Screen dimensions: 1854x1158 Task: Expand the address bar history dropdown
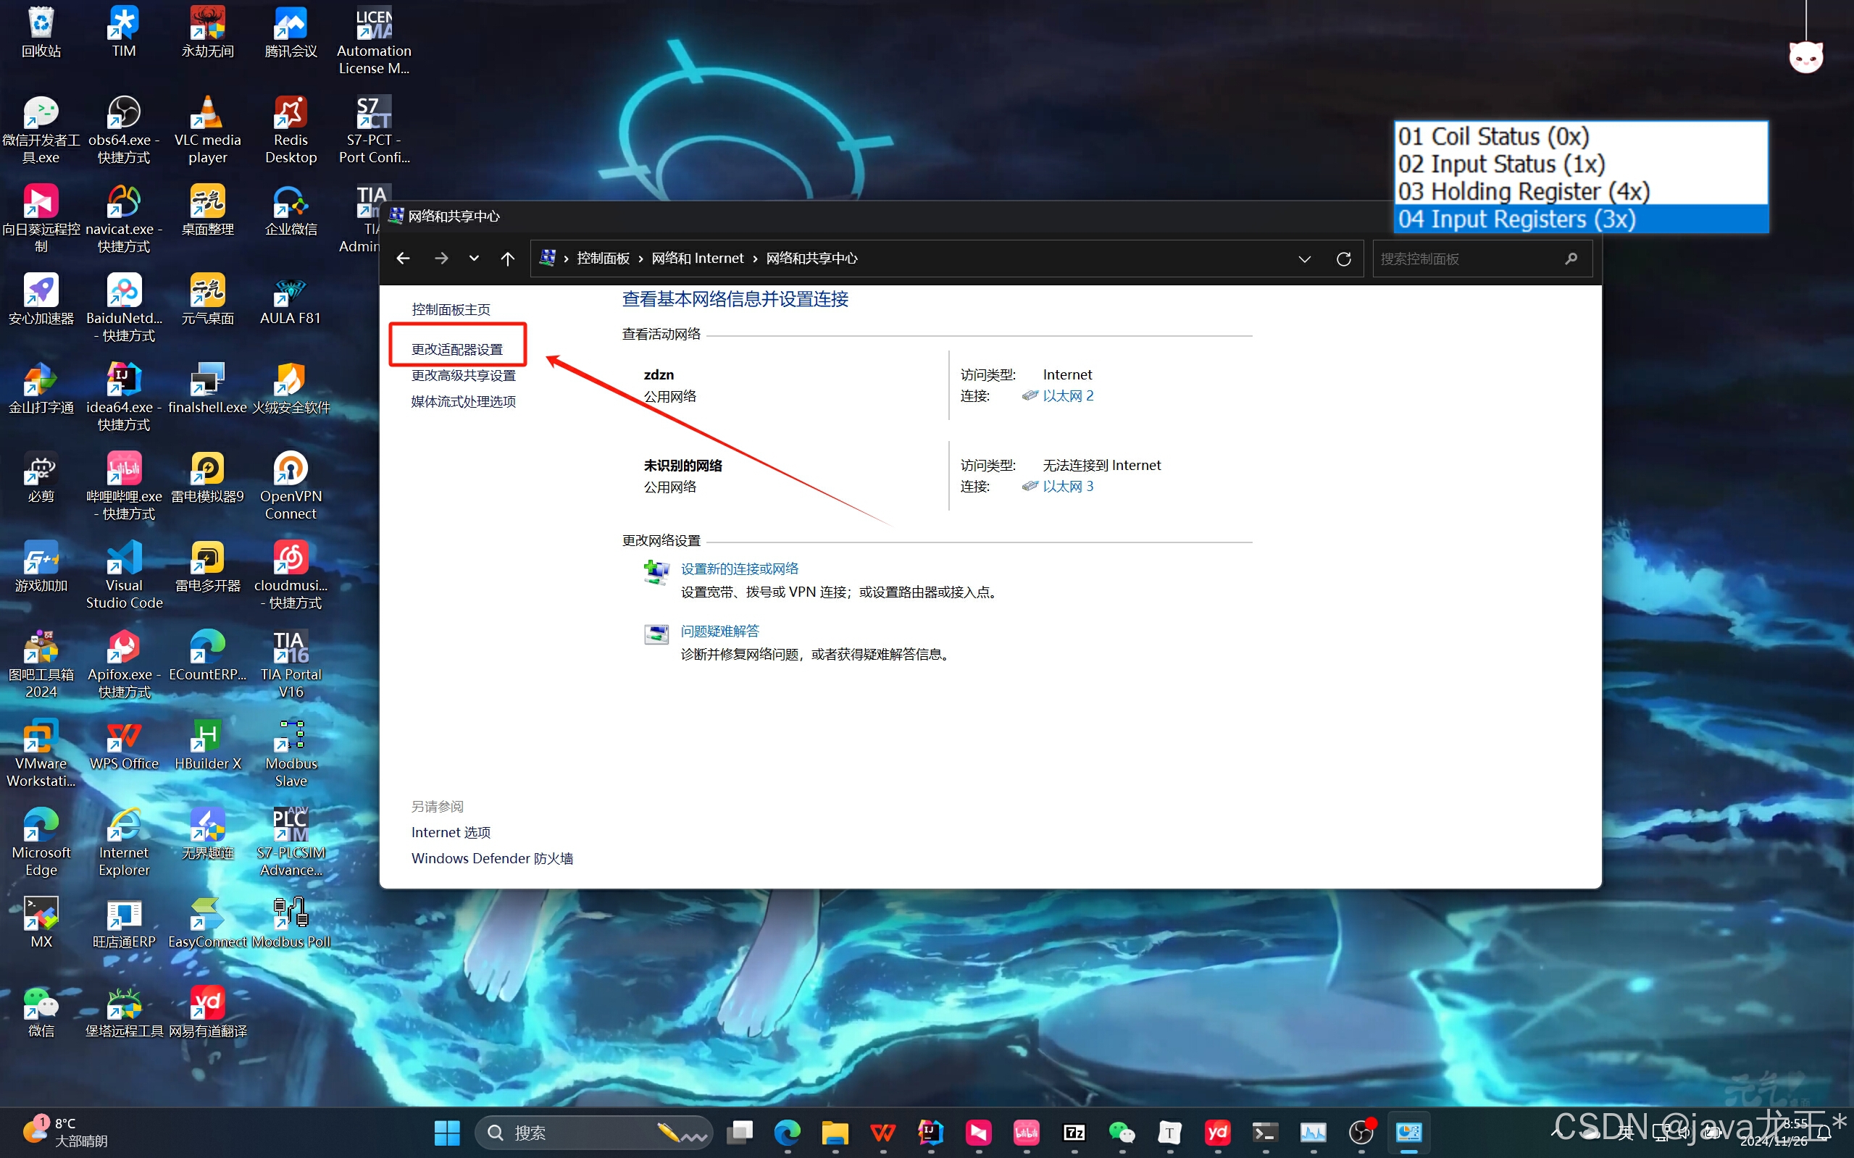(1304, 259)
